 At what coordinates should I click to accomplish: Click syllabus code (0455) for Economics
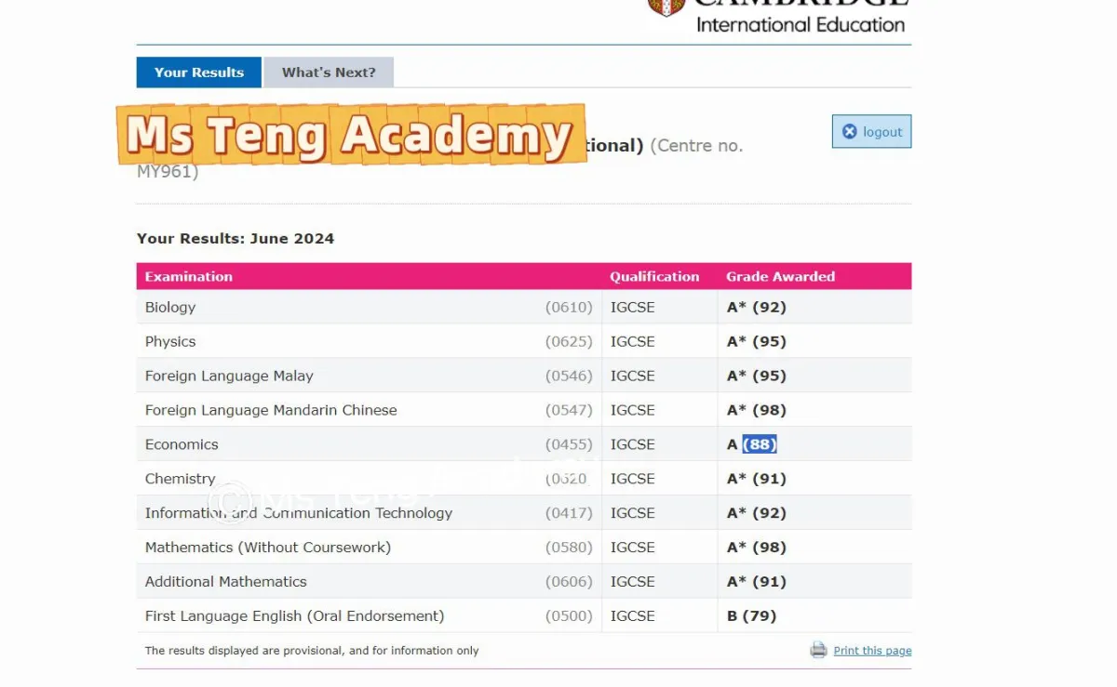click(569, 444)
